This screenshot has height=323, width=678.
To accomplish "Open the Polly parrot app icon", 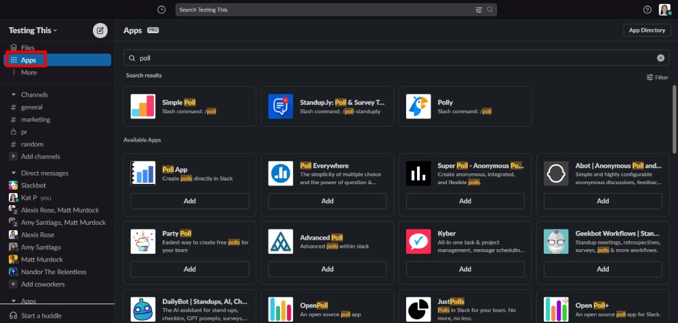I will (418, 106).
